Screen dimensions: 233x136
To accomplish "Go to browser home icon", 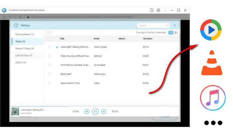I will (x=4, y=17).
